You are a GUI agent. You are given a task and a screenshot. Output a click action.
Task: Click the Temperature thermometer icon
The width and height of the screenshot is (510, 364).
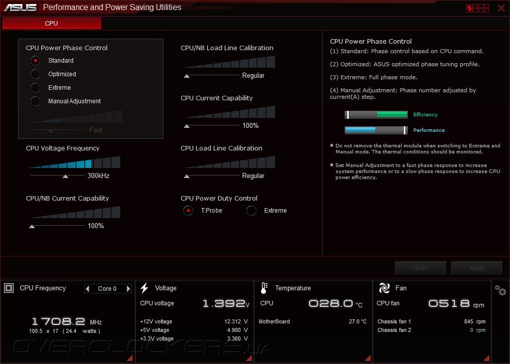(x=264, y=288)
